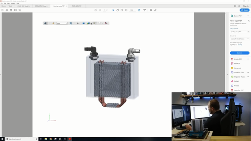Open the View menu
251x141 pixels.
(x=8, y=3)
